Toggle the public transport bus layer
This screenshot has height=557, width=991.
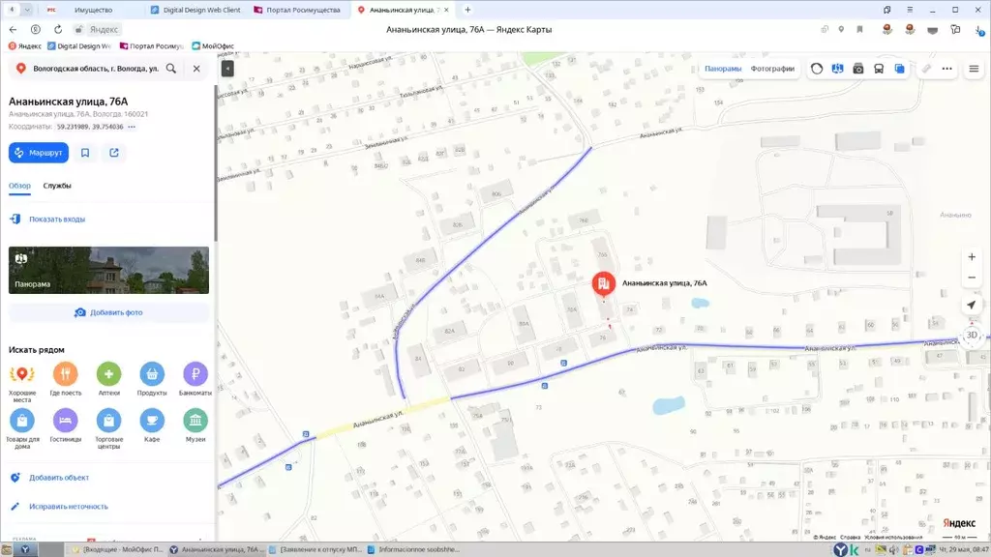coord(879,69)
